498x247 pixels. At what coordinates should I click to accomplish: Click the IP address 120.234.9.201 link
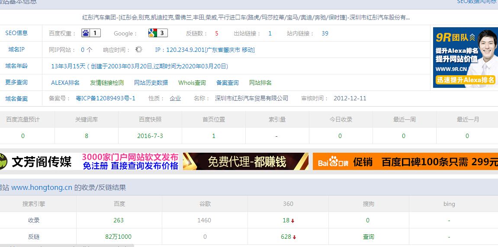(205, 50)
